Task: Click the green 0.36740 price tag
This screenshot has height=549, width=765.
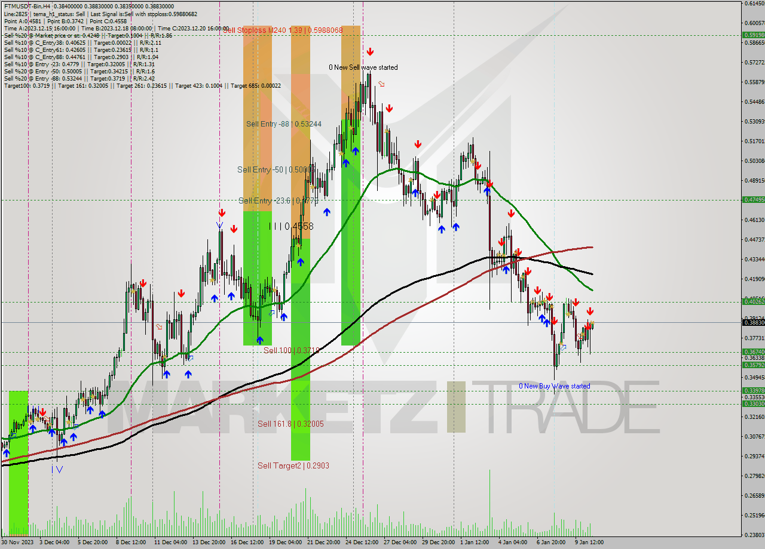Action: click(x=754, y=351)
